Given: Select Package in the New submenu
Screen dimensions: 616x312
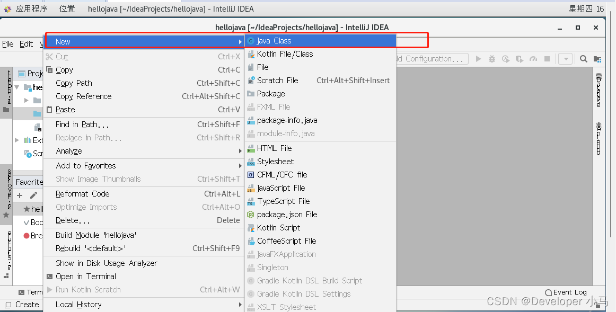Looking at the screenshot, I should [x=320, y=94].
